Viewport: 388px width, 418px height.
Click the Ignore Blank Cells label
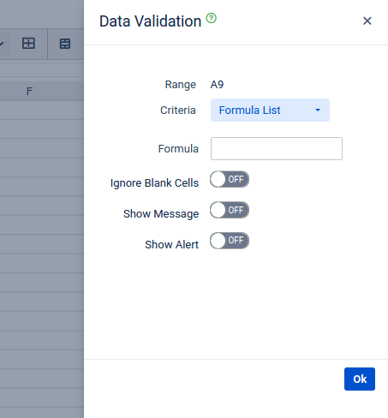(x=154, y=183)
